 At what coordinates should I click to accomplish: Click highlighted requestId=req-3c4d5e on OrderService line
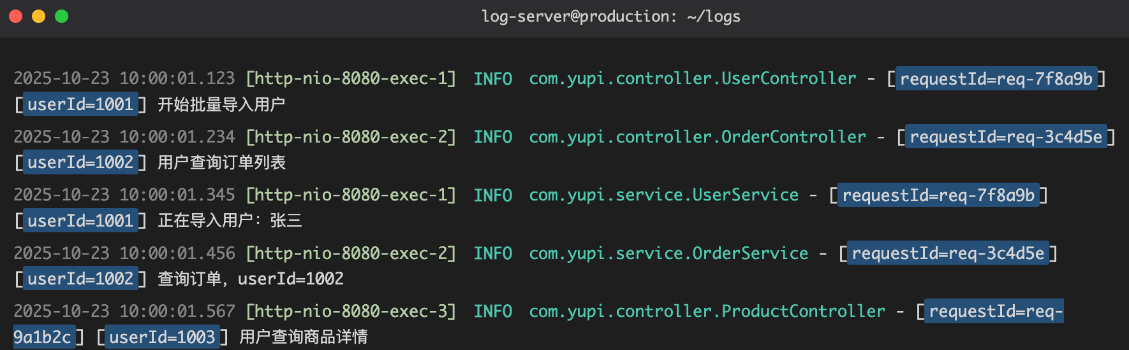[x=948, y=254]
